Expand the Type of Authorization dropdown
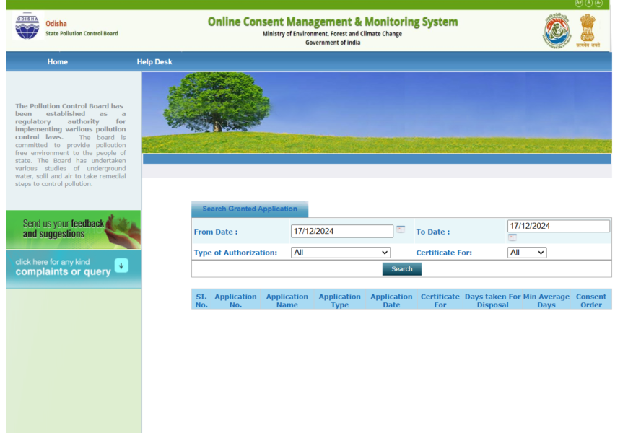Image resolution: width=628 pixels, height=433 pixels. point(340,253)
